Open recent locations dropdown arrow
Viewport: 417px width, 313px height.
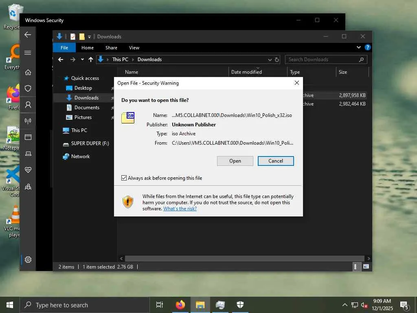pyautogui.click(x=82, y=60)
